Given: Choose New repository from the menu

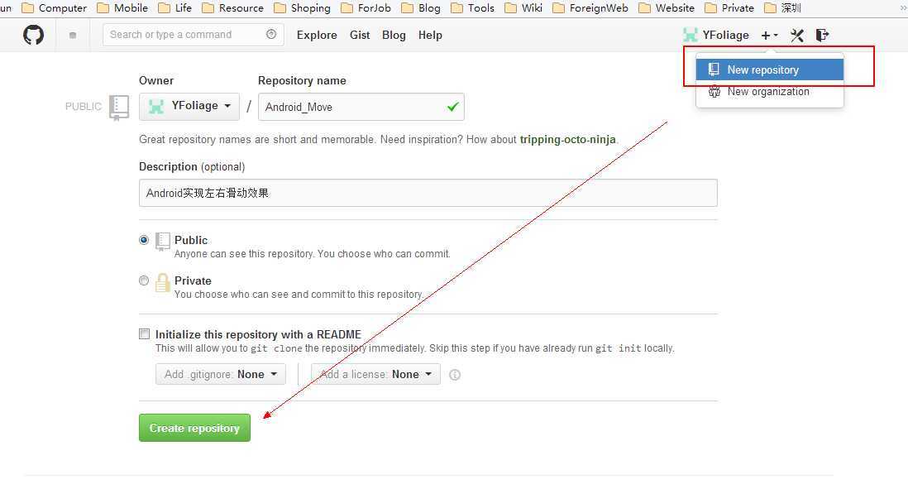Looking at the screenshot, I should click(770, 70).
